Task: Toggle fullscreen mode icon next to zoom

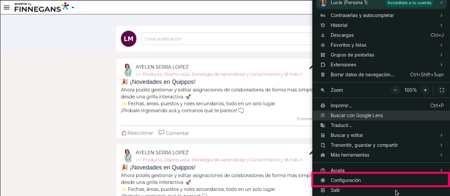Action: (442, 90)
